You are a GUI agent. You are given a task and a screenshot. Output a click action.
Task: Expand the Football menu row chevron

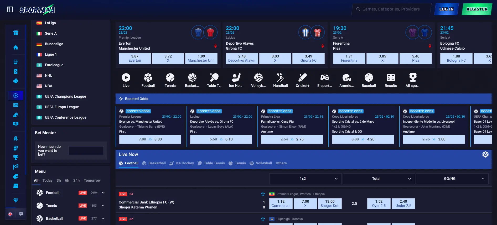coord(103,193)
